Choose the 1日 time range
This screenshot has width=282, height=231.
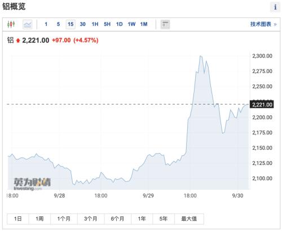tap(18, 219)
